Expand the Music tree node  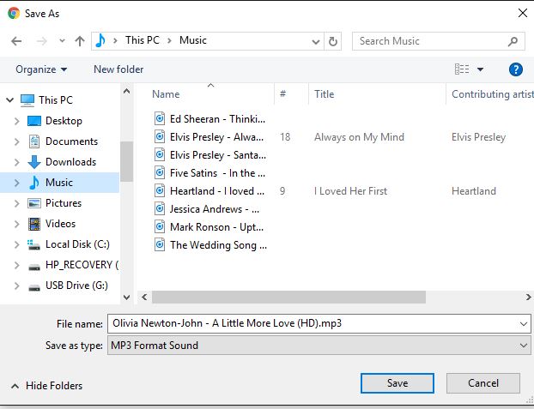[16, 183]
